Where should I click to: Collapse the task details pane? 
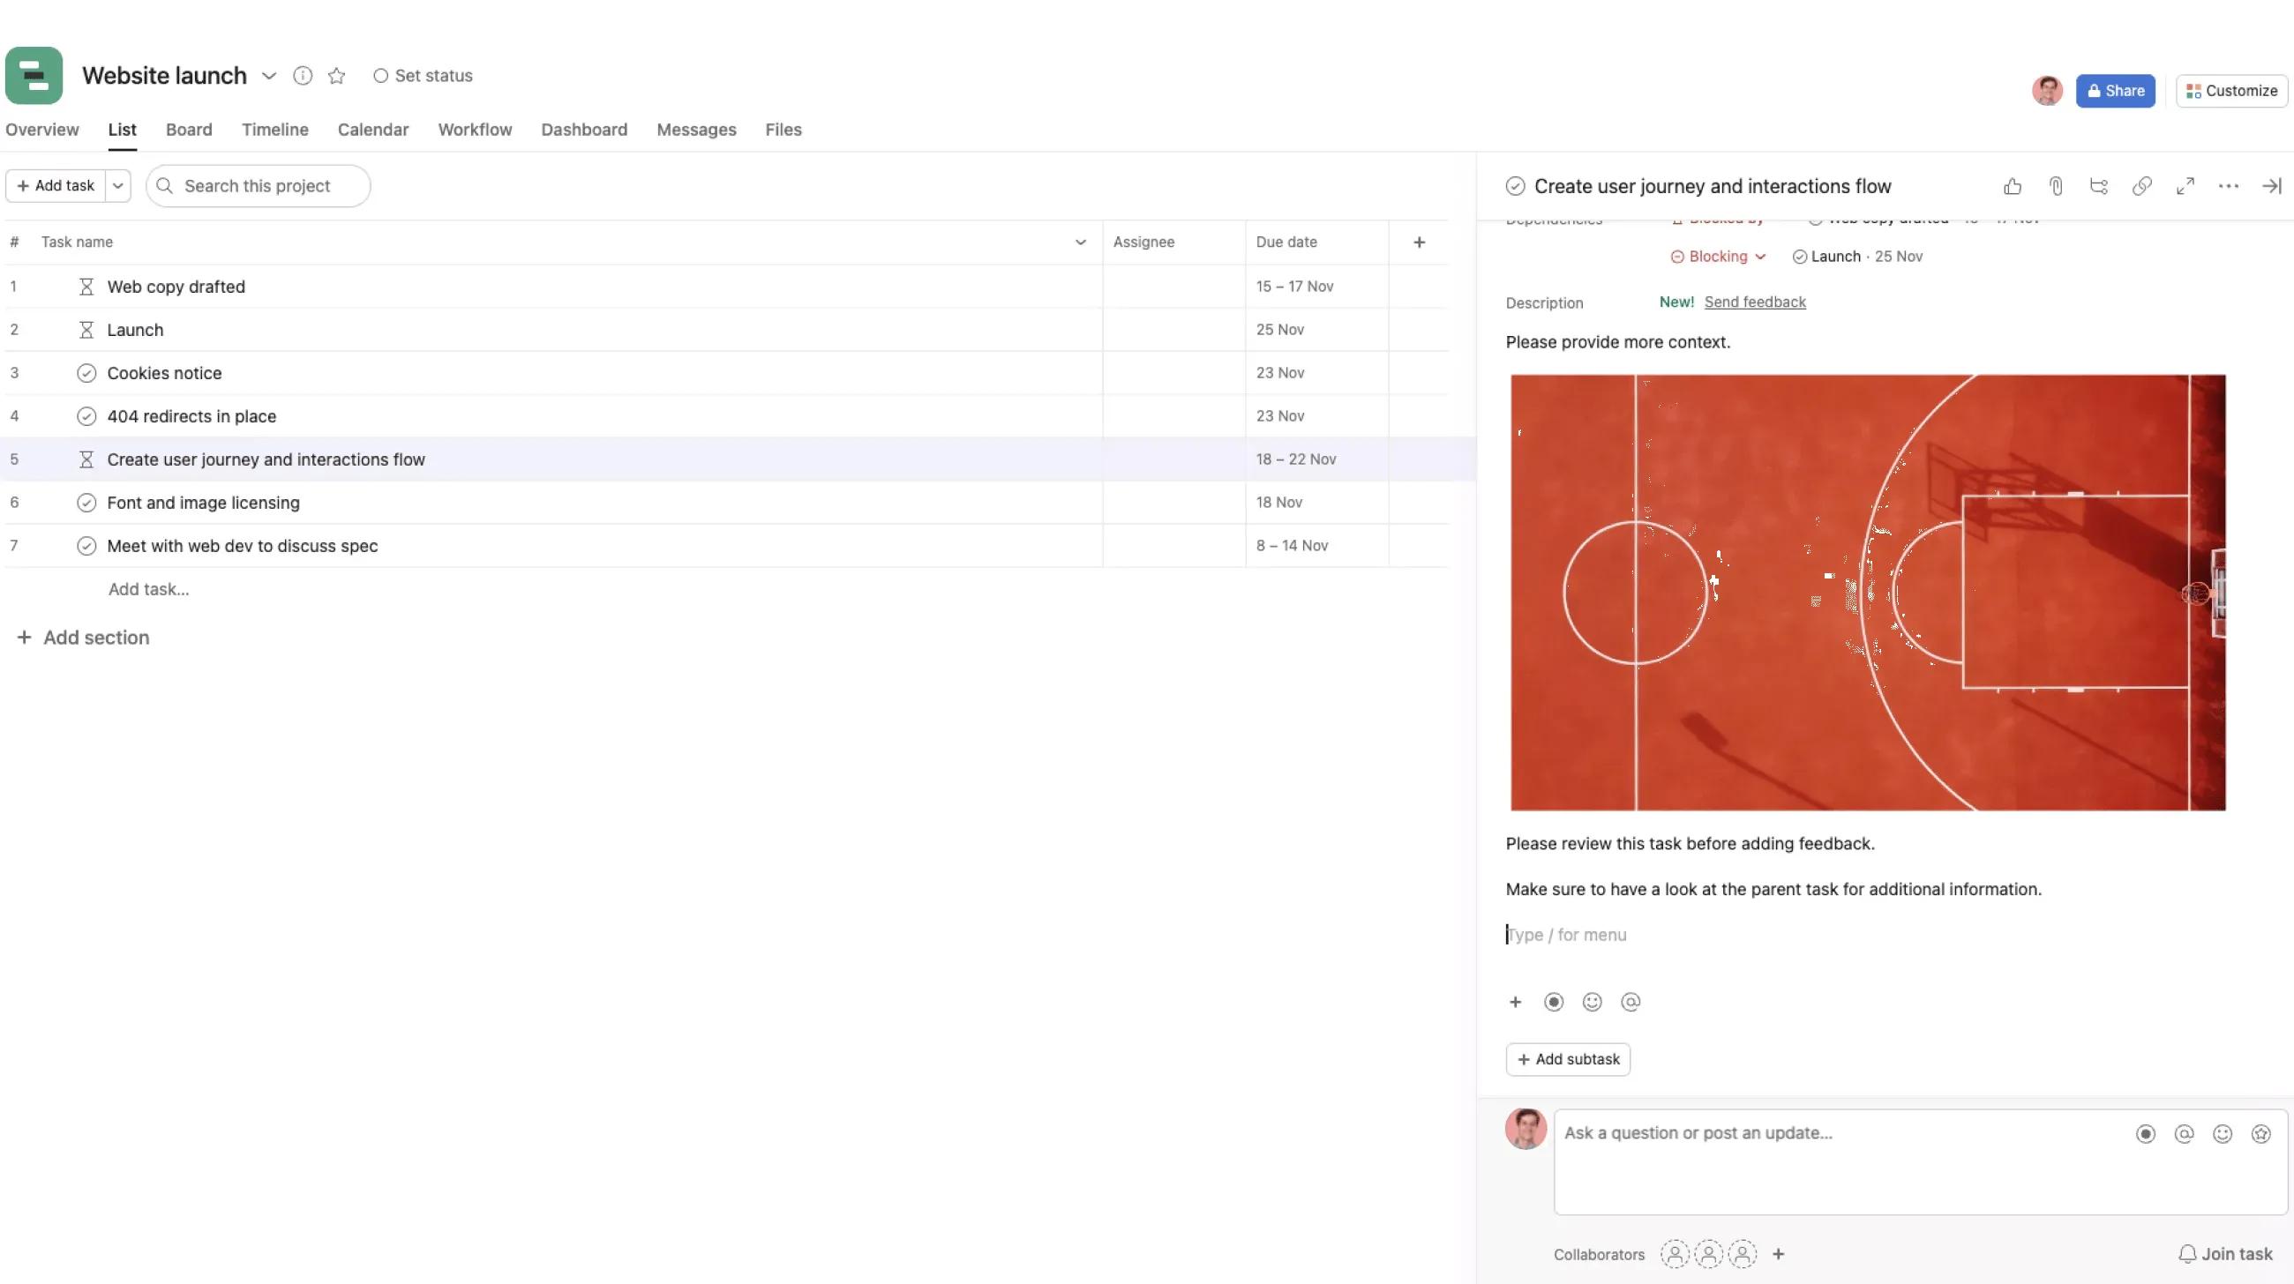[x=2271, y=186]
